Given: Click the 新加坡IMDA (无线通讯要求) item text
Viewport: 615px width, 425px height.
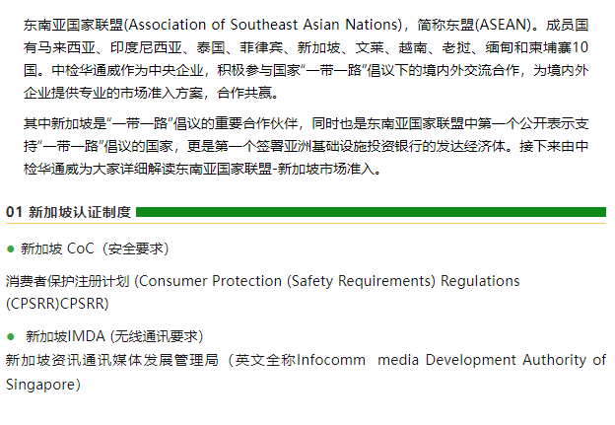Looking at the screenshot, I should [114, 335].
